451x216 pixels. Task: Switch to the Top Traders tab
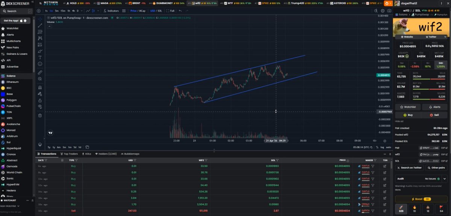69,154
